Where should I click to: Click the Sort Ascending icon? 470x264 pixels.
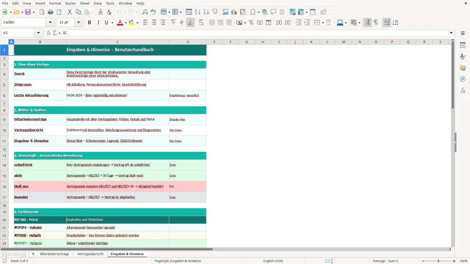(198, 12)
